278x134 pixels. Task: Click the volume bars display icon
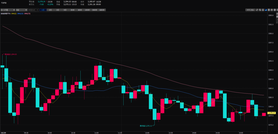[x=263, y=10]
